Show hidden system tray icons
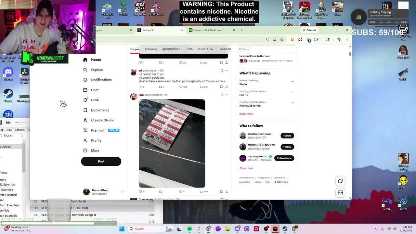 (x=376, y=229)
